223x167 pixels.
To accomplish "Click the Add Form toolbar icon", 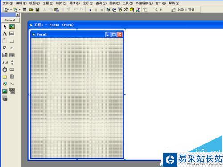I will tap(15, 10).
